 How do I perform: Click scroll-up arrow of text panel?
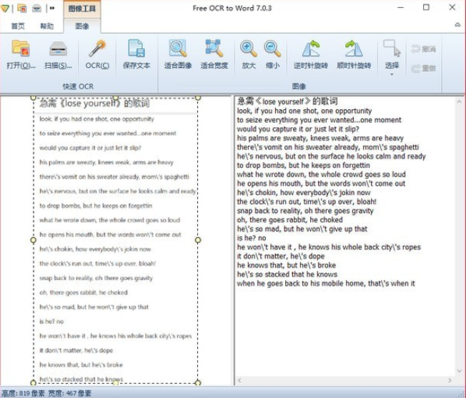459,101
